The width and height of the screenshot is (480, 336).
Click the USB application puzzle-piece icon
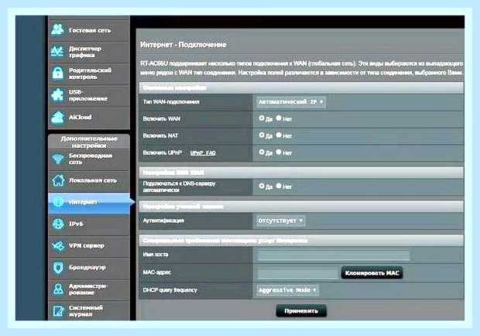(57, 95)
